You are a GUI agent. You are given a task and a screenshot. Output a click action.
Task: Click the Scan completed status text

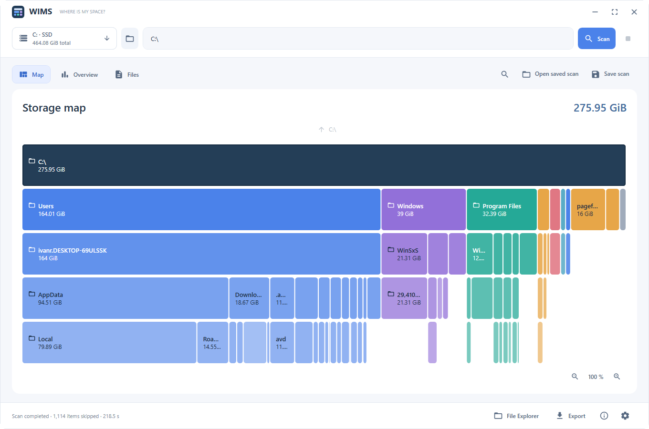(66, 416)
